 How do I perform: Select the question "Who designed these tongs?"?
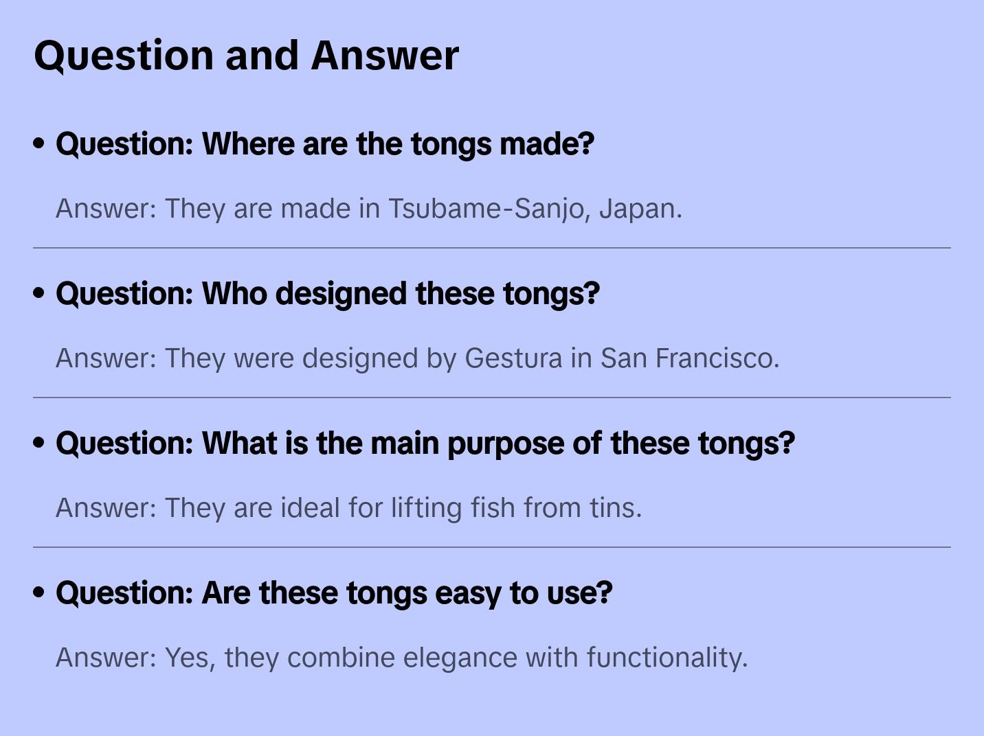[327, 294]
